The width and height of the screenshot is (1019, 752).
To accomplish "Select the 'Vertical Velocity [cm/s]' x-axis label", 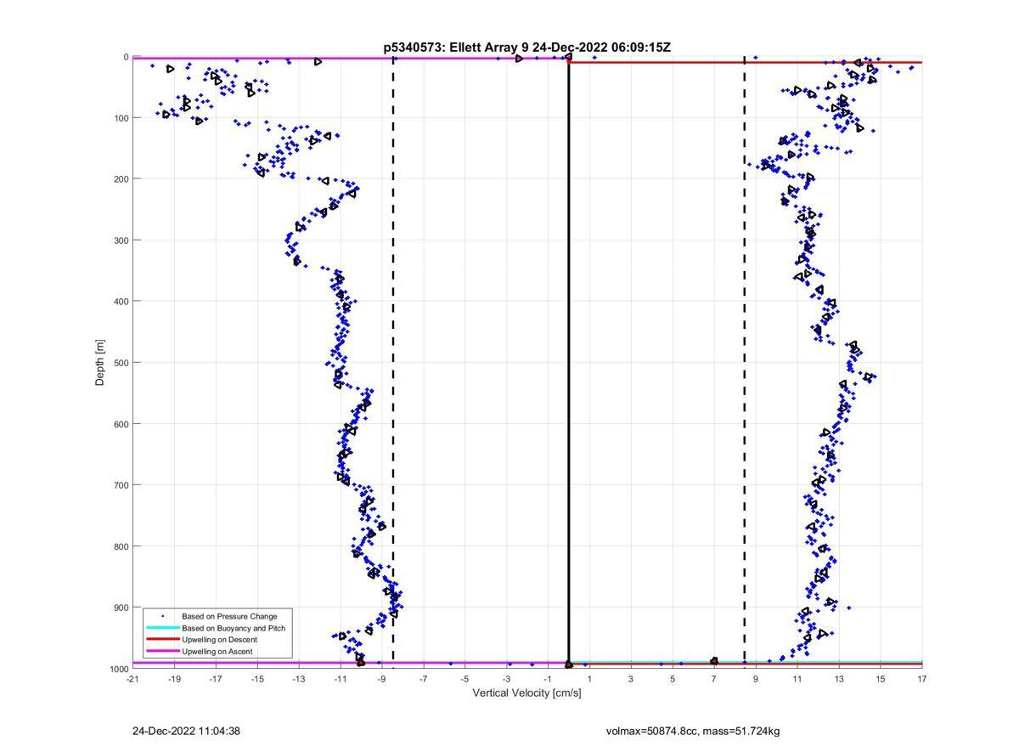I will 526,693.
